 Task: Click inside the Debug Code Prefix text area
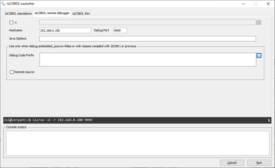[x=148, y=60]
